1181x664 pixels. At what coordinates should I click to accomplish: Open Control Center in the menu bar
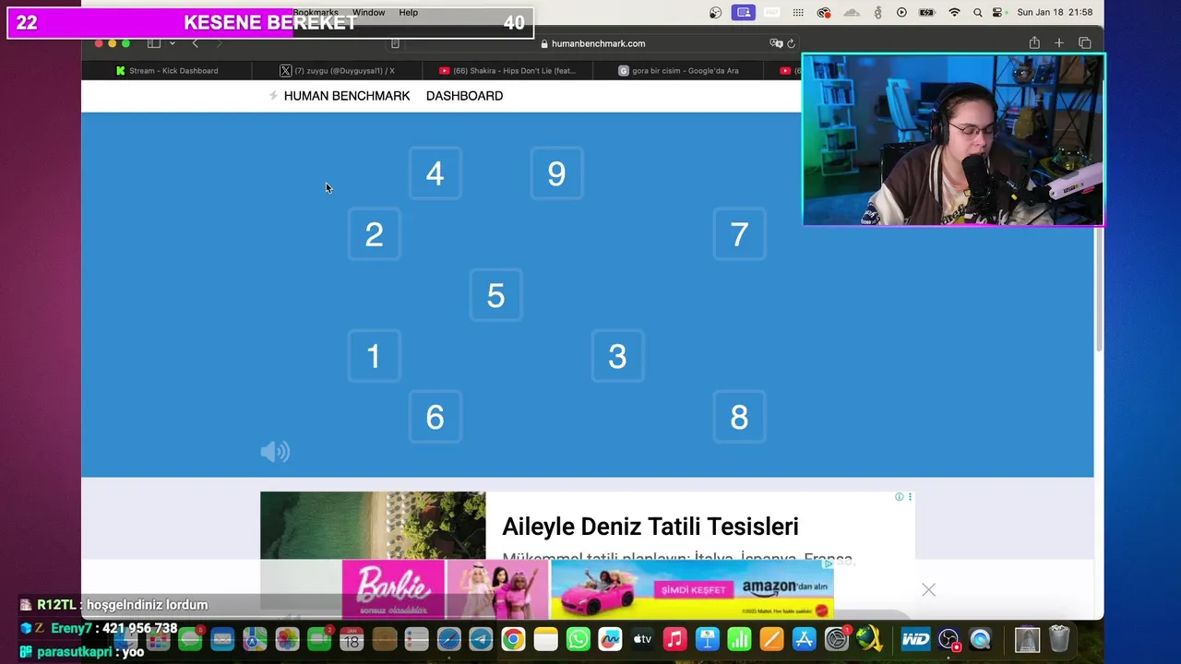[997, 12]
